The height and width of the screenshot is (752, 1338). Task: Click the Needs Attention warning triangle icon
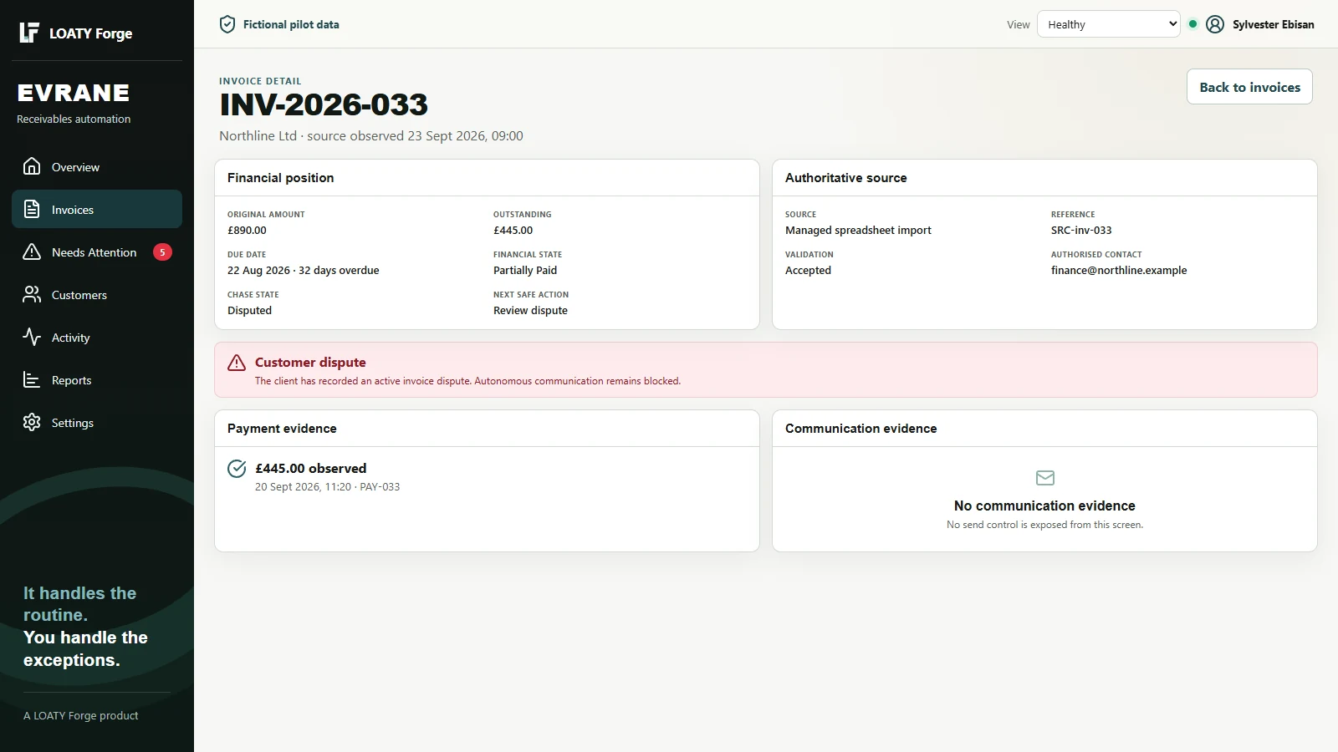point(32,252)
